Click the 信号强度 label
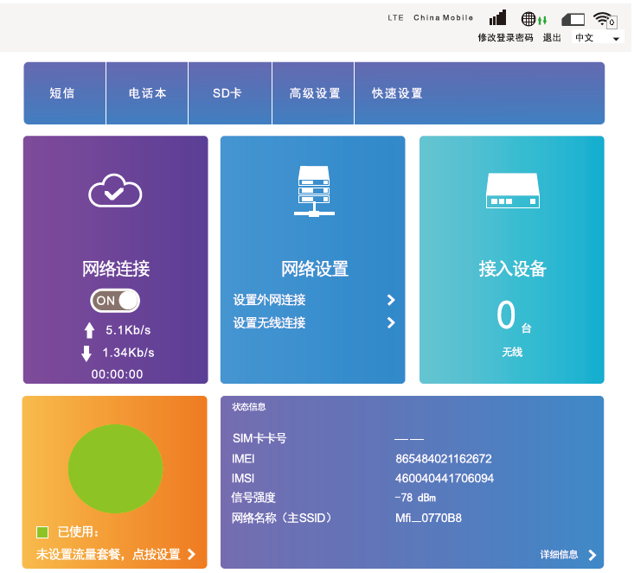Image resolution: width=634 pixels, height=573 pixels. click(253, 498)
